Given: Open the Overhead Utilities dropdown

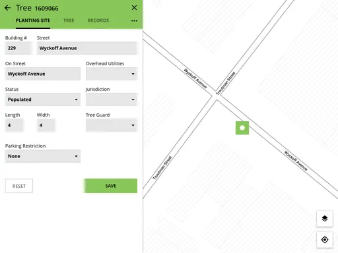Looking at the screenshot, I should (x=112, y=74).
